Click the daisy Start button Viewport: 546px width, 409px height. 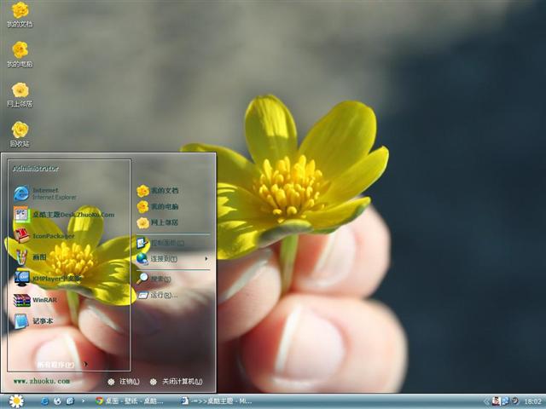pyautogui.click(x=16, y=401)
